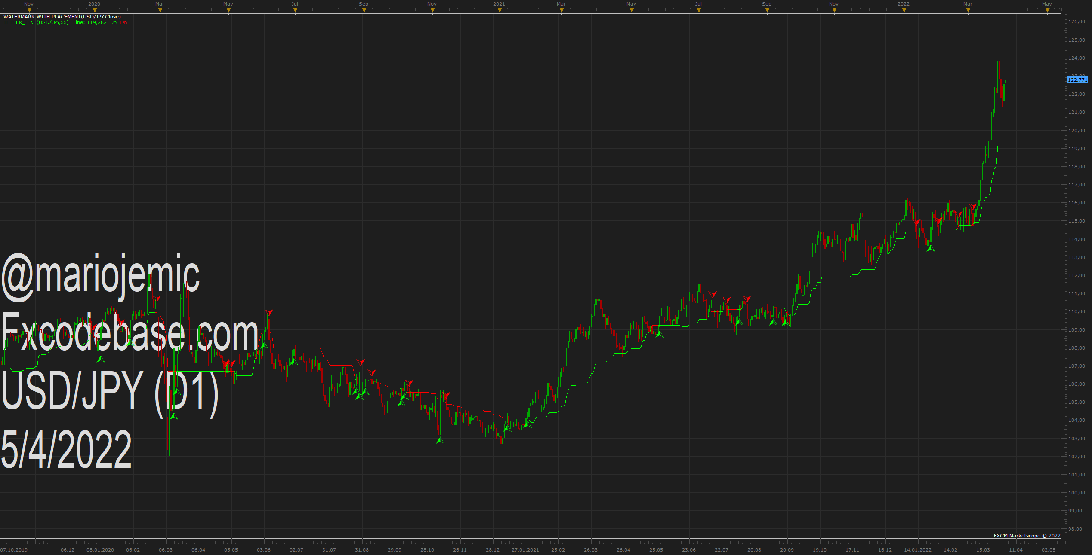The width and height of the screenshot is (1092, 555).
Task: Click the FXCM Marketscope © 2022 copyright text
Action: pos(1027,536)
